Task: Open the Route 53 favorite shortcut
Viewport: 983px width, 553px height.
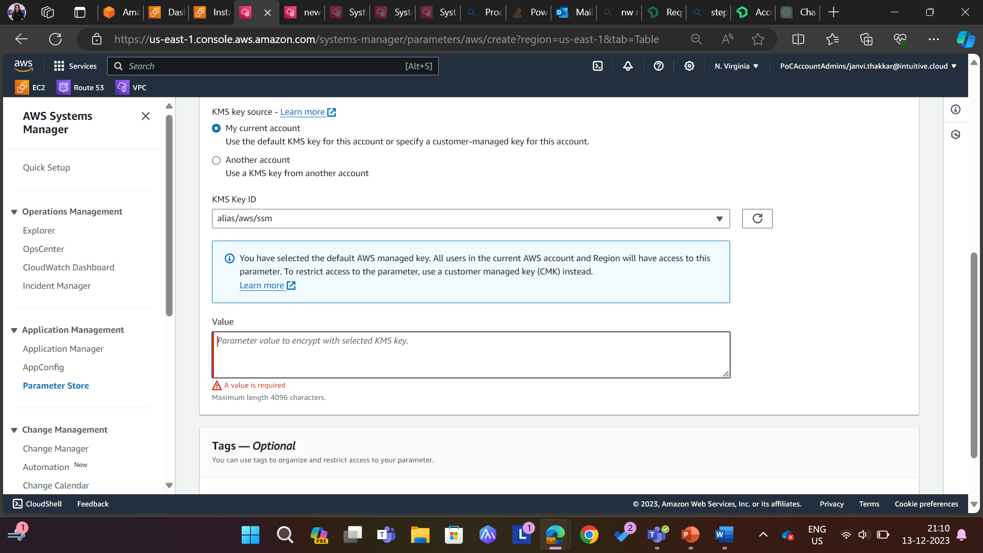Action: coord(81,88)
